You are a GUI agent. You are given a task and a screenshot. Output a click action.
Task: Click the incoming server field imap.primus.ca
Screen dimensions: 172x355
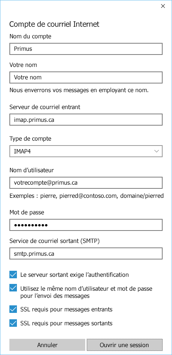(x=86, y=120)
